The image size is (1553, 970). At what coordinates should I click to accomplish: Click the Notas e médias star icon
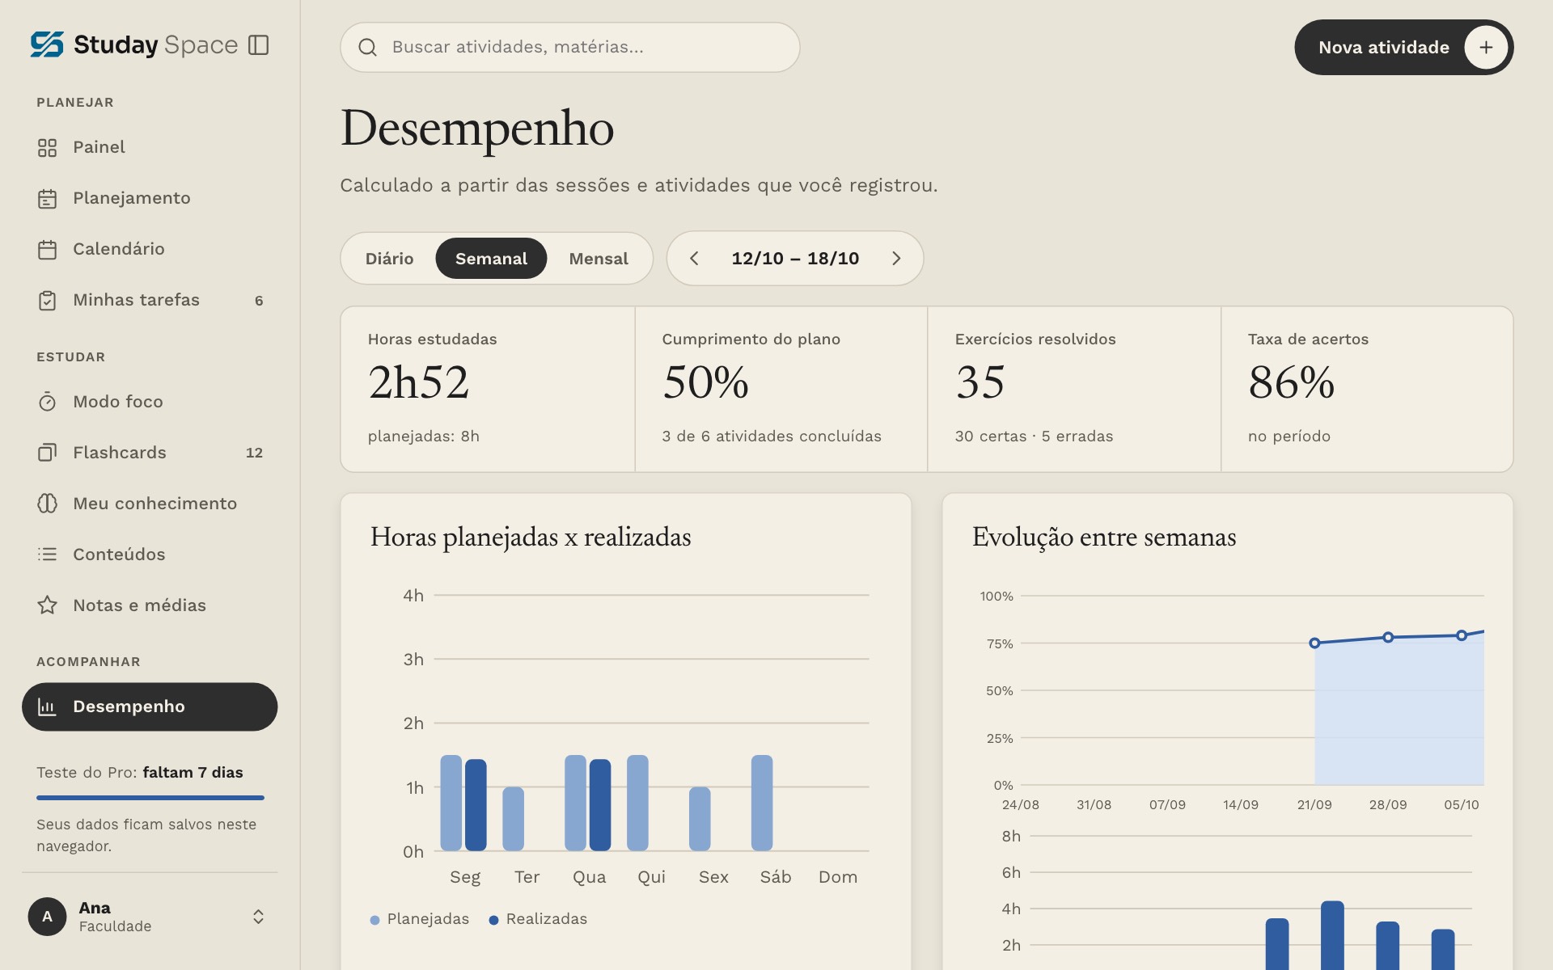click(x=47, y=605)
